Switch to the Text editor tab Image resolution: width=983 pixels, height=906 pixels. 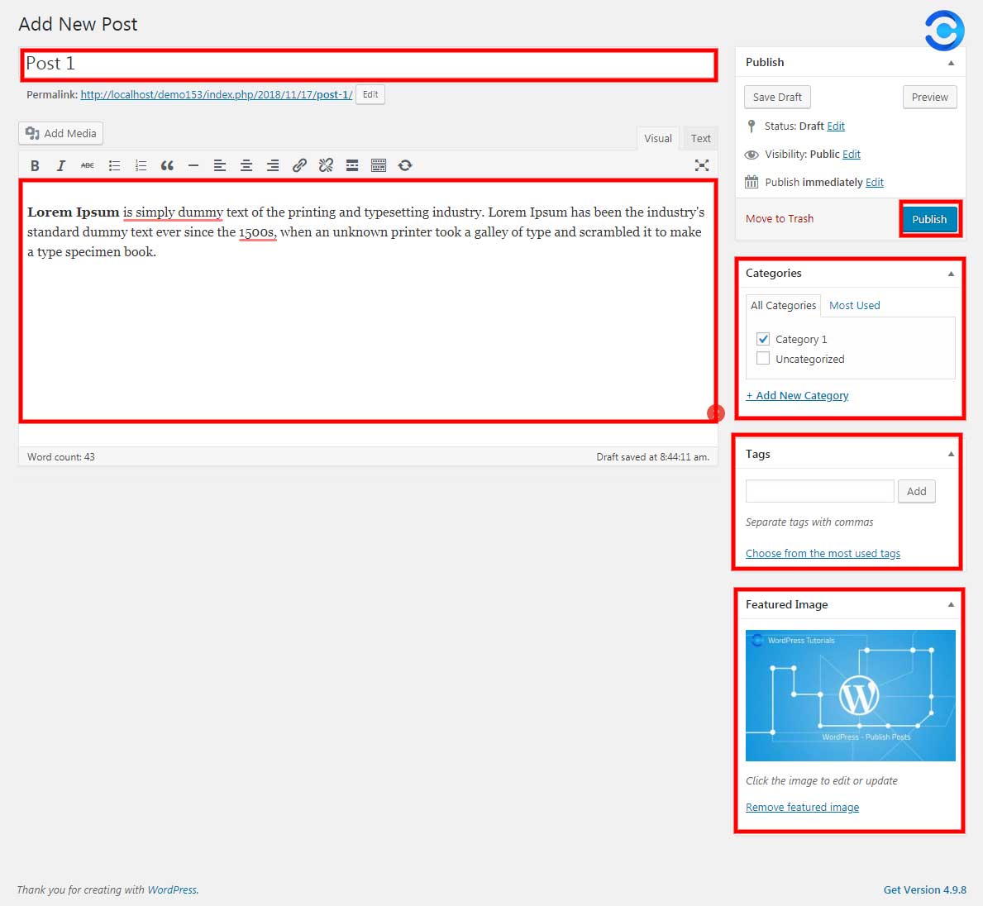click(x=700, y=138)
